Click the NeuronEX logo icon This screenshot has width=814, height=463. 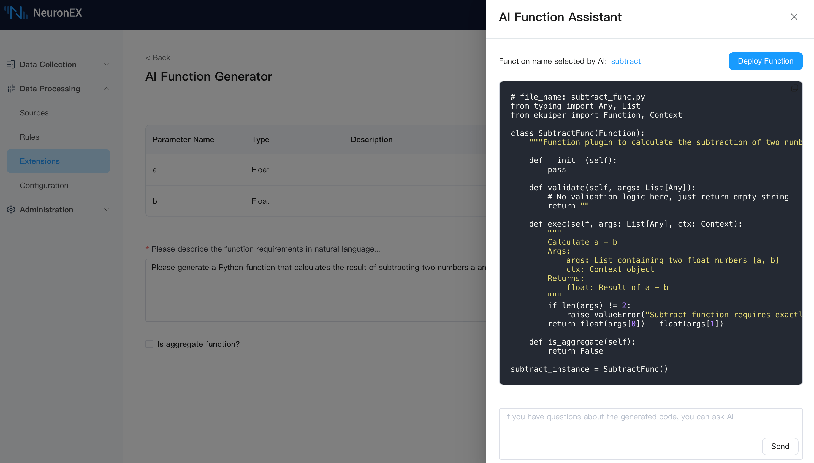tap(16, 13)
